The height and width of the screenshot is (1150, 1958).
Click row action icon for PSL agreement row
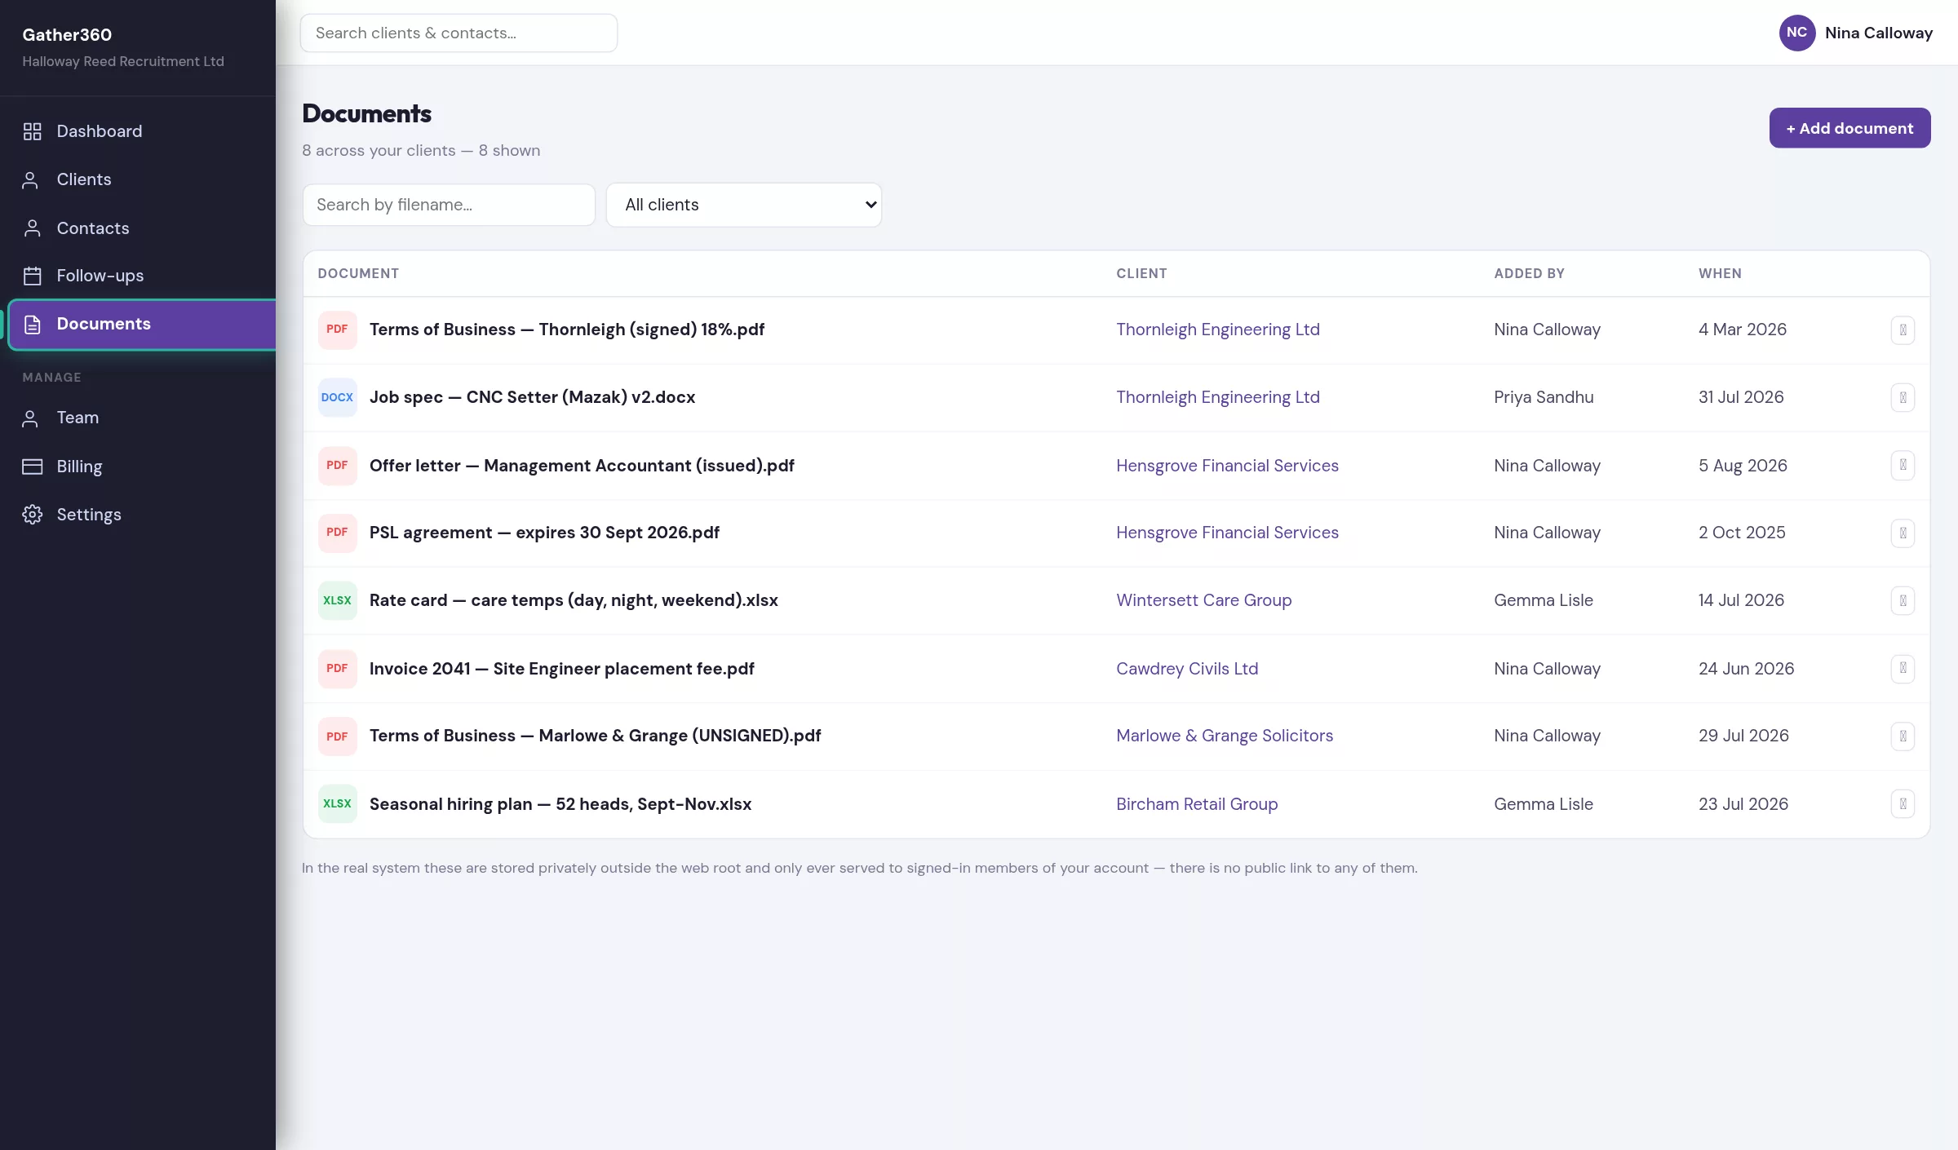click(1903, 533)
